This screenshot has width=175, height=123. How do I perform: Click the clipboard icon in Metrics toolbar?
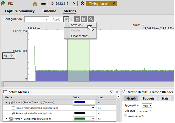click(77, 19)
